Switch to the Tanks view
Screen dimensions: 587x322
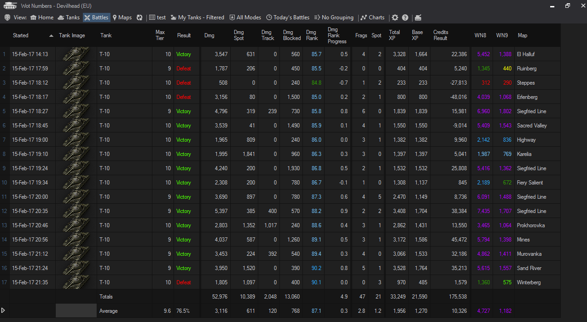coord(69,17)
